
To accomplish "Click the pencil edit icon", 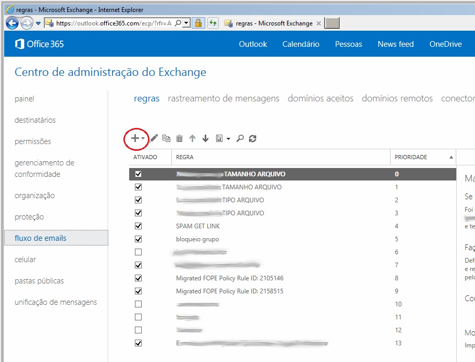I will tap(154, 138).
